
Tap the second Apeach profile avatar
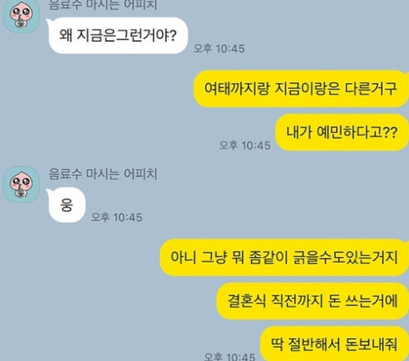[22, 185]
